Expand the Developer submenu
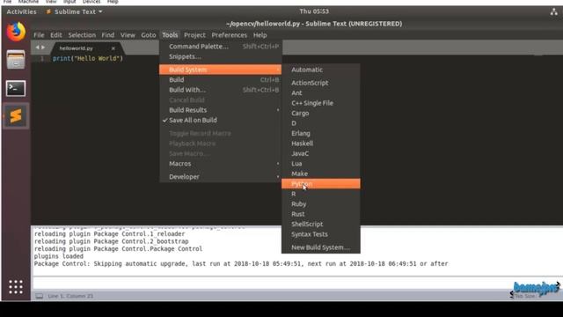 click(x=221, y=176)
